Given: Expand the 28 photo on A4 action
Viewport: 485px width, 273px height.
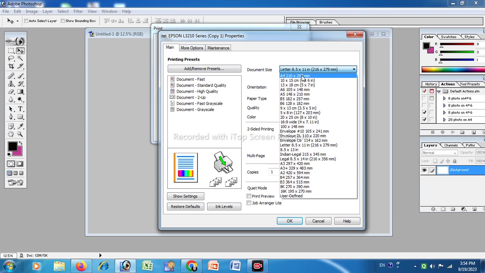Looking at the screenshot, I should pyautogui.click(x=444, y=120).
